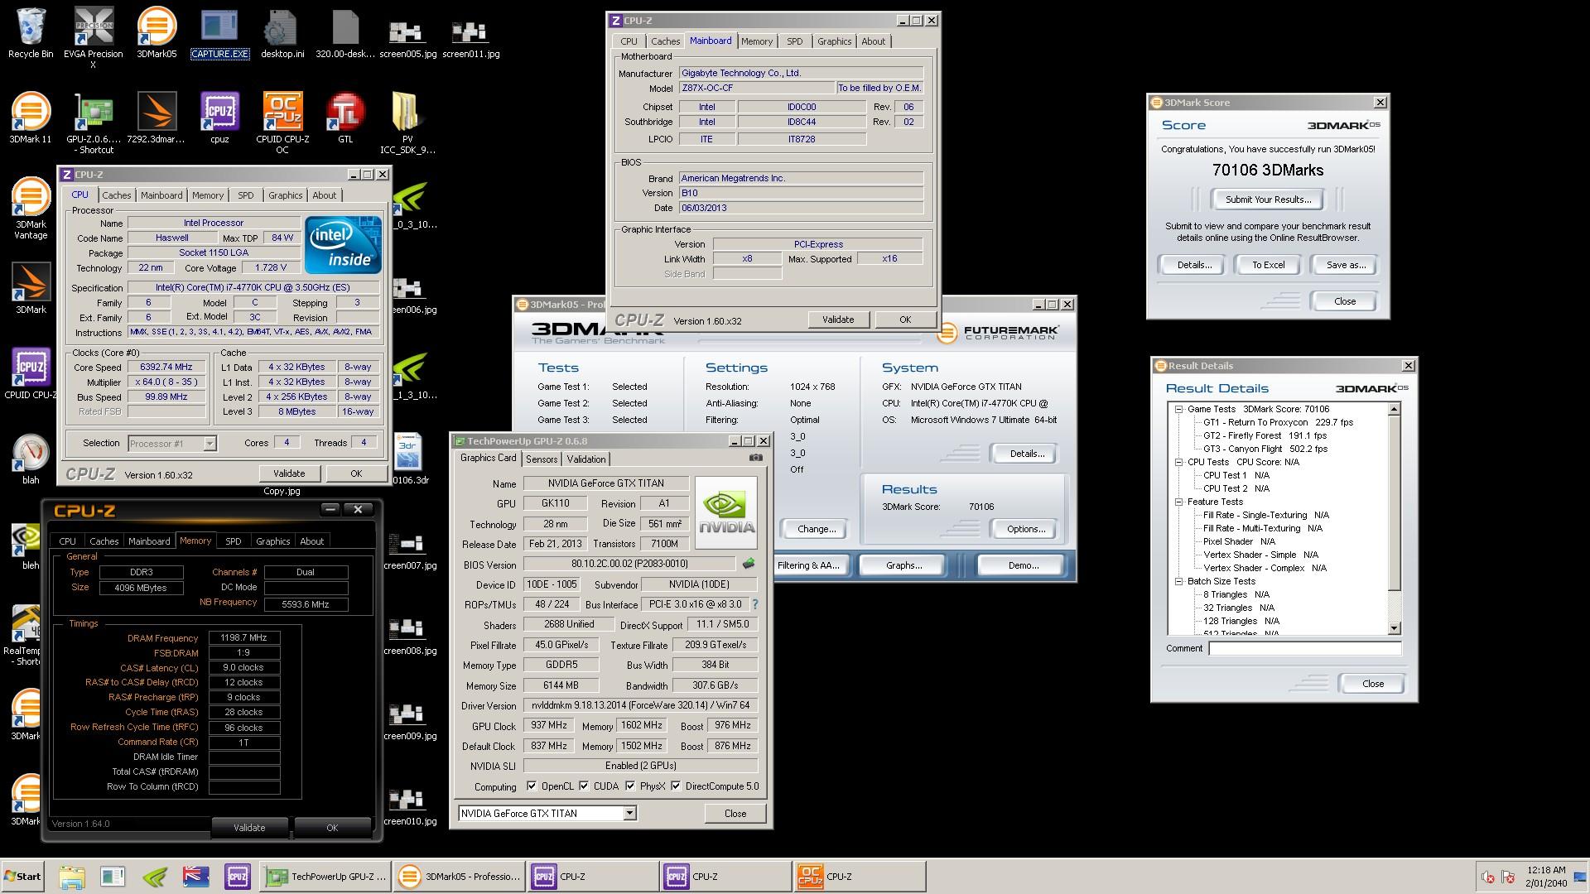
Task: Open the 7292.3dmark file icon
Action: click(x=157, y=118)
